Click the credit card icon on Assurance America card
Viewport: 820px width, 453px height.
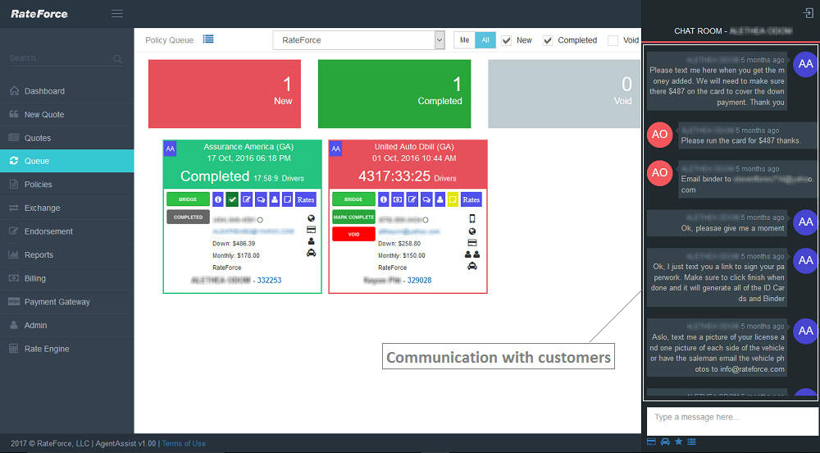311,230
